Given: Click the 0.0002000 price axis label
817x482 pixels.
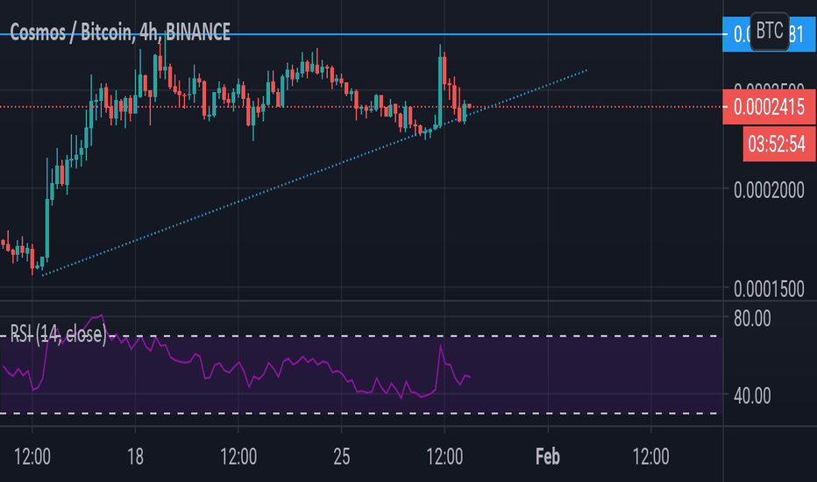Looking at the screenshot, I should point(769,190).
